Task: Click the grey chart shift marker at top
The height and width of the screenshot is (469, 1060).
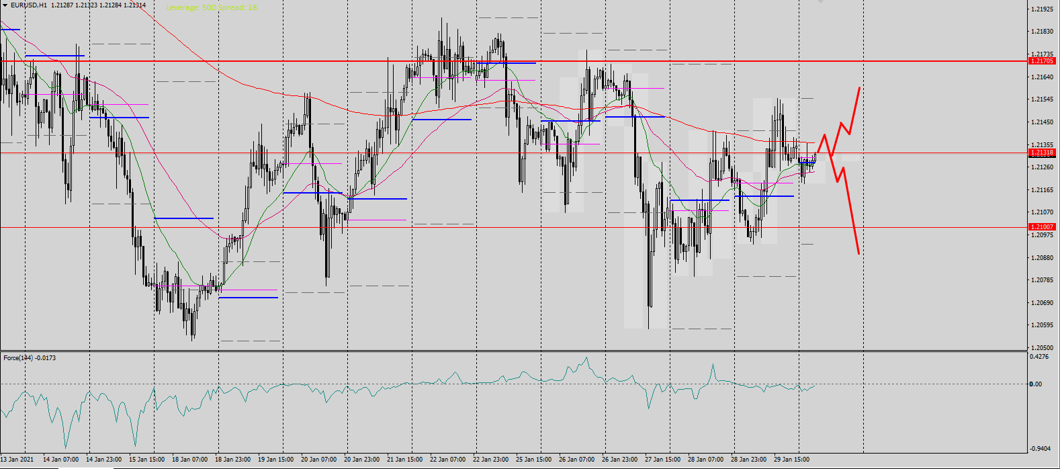Action: pos(820,2)
